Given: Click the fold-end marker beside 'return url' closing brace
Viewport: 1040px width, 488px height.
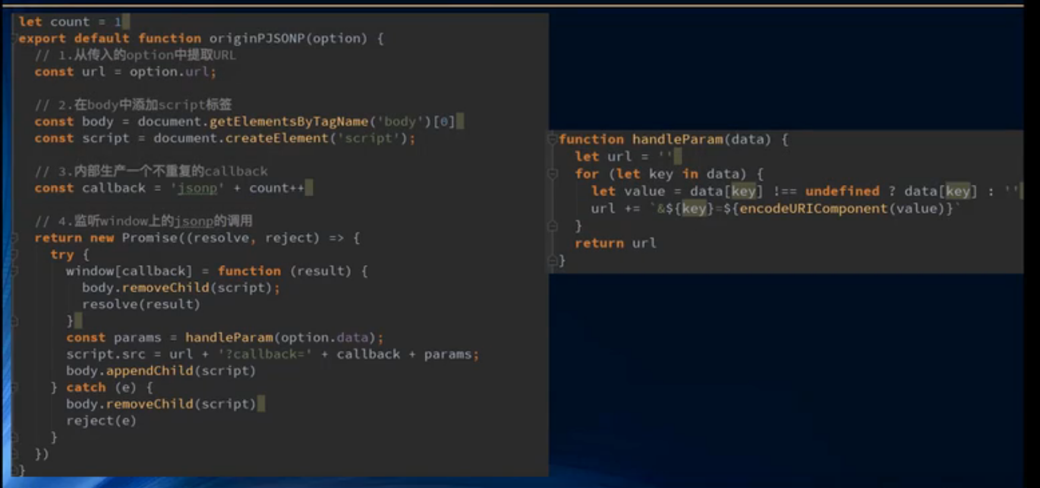Looking at the screenshot, I should (552, 260).
